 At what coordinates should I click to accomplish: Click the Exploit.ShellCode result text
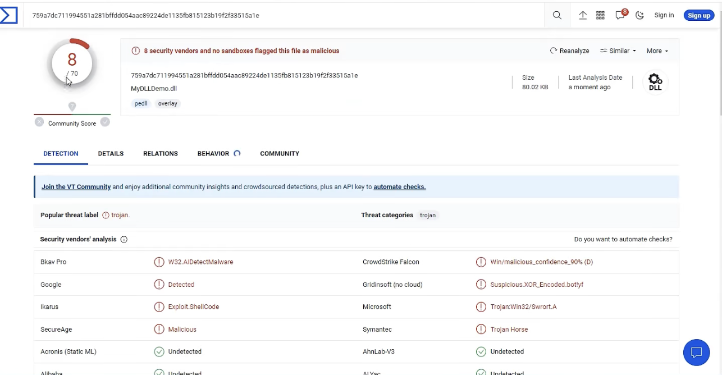(194, 307)
